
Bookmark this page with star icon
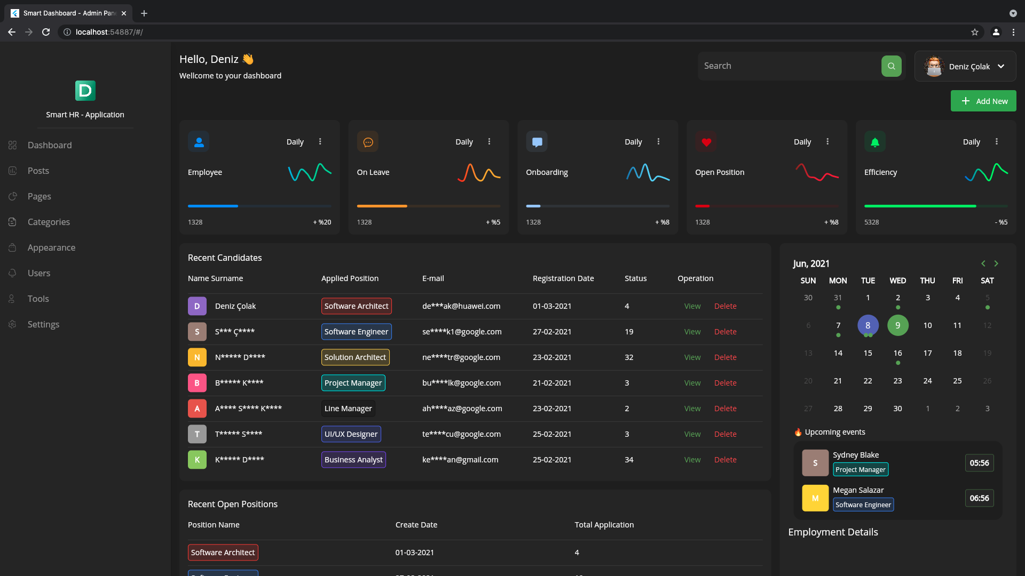click(974, 32)
